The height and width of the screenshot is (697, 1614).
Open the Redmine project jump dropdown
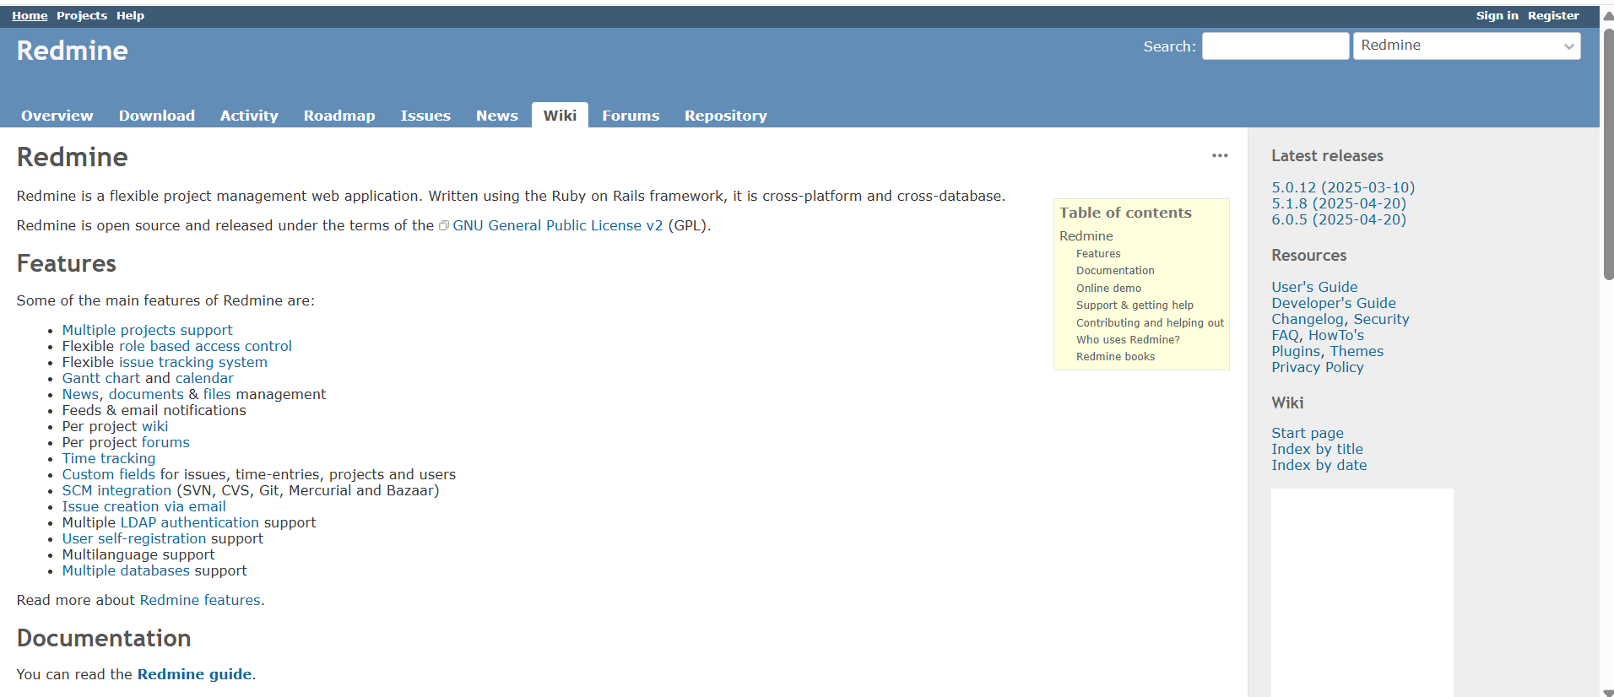1466,46
